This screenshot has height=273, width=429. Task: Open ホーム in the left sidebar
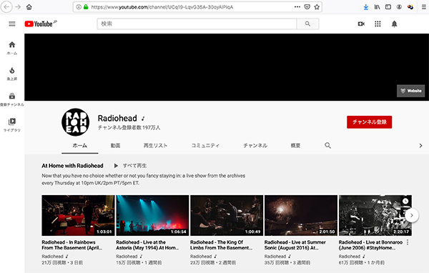[12, 48]
